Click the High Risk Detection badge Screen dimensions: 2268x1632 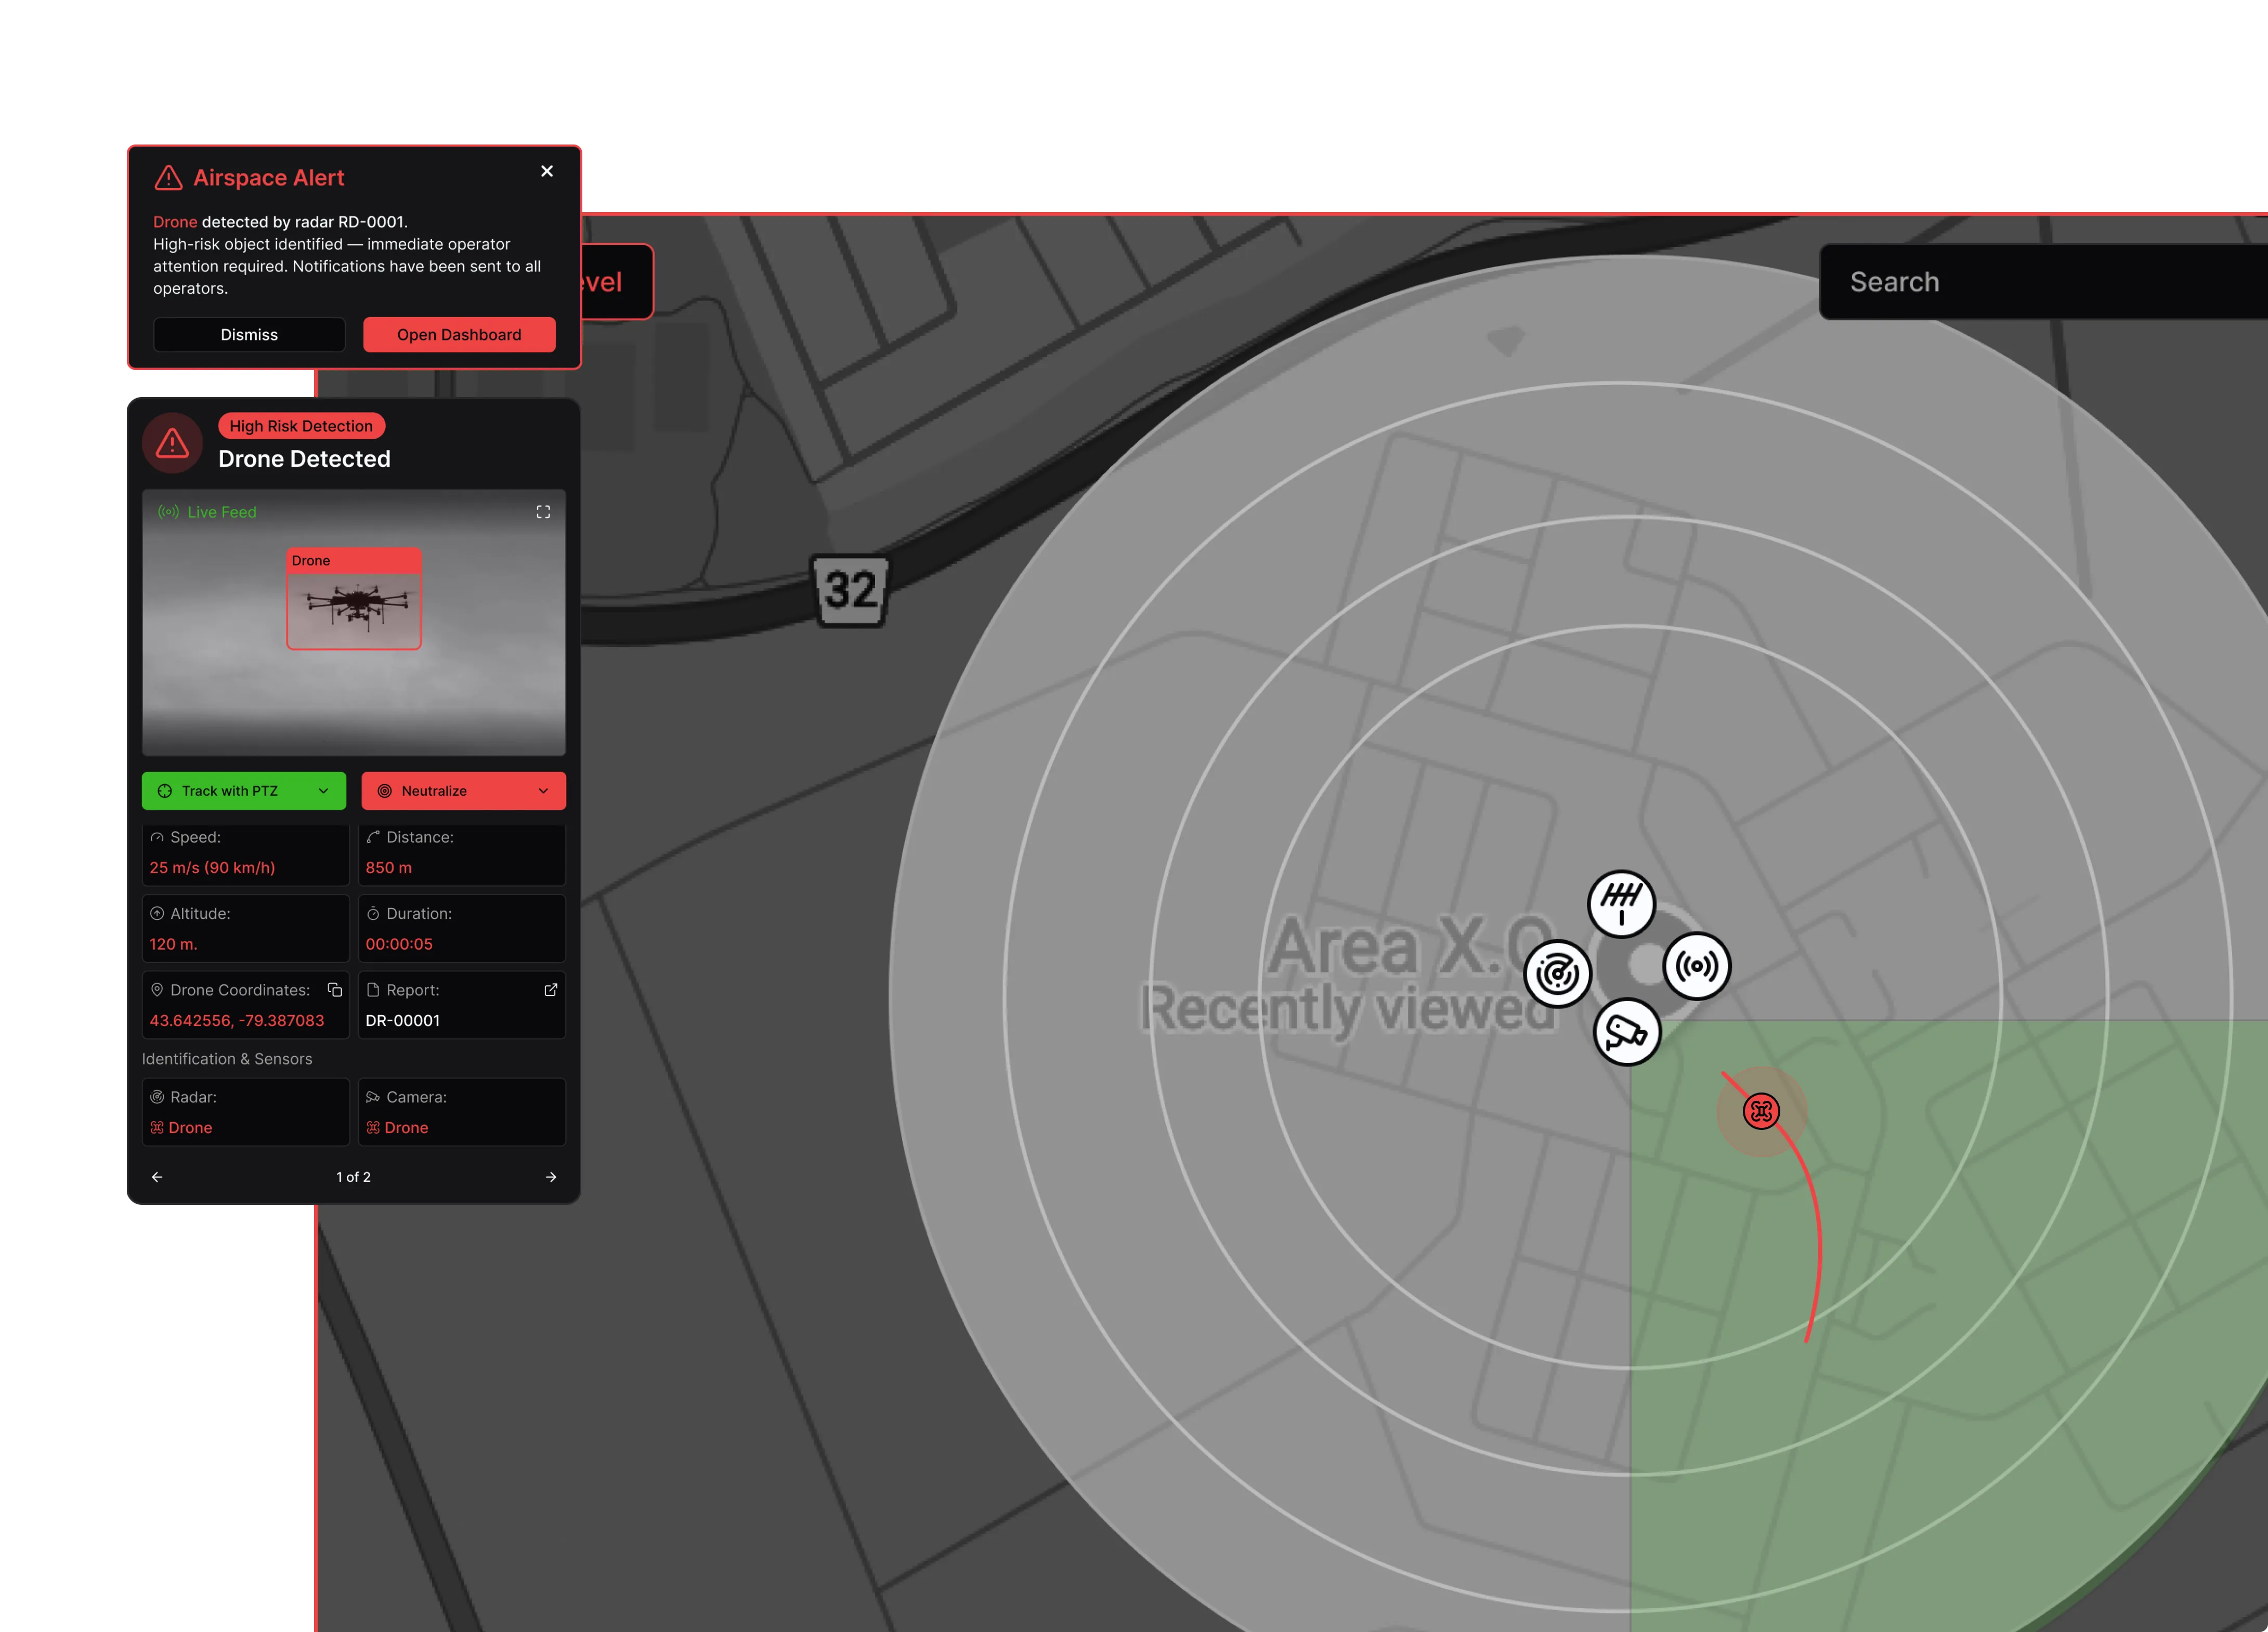(301, 426)
